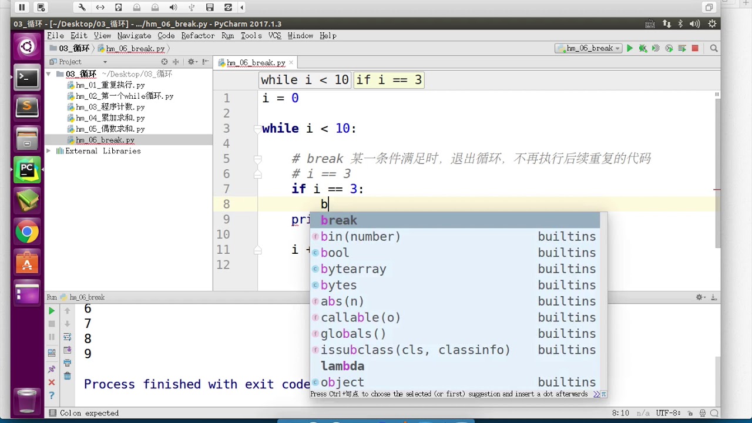Expand the External Libraries tree node

coord(49,151)
